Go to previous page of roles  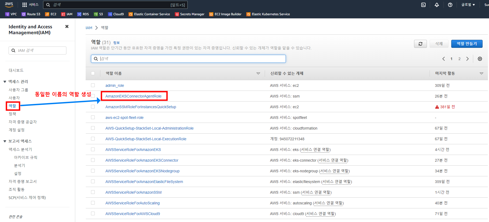point(443,59)
